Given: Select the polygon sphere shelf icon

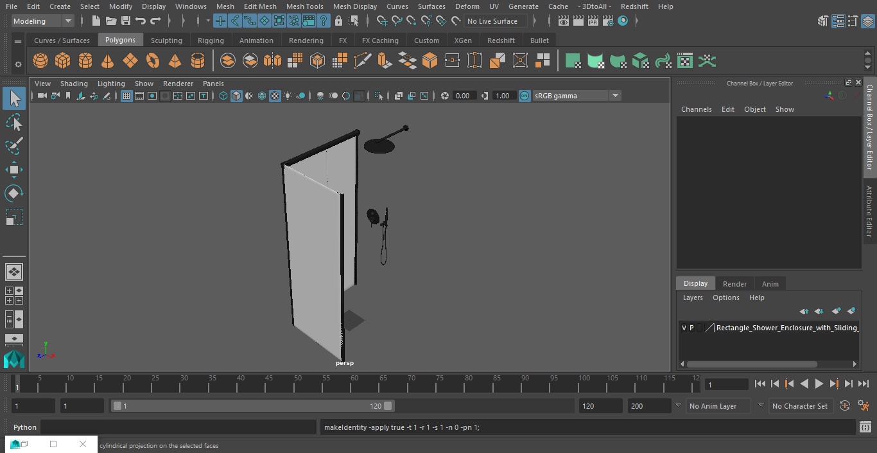Looking at the screenshot, I should point(40,61).
